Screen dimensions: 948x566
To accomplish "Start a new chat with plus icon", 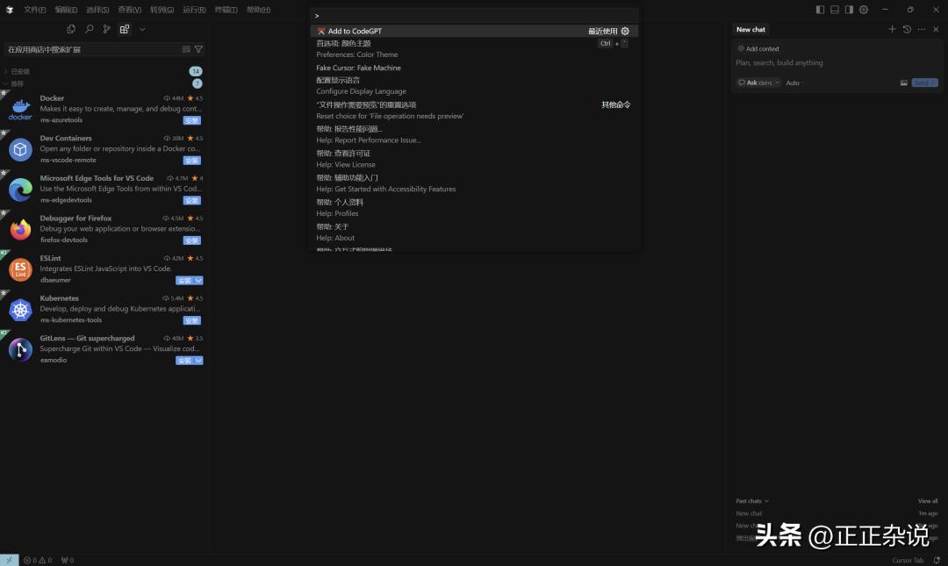I will (892, 29).
